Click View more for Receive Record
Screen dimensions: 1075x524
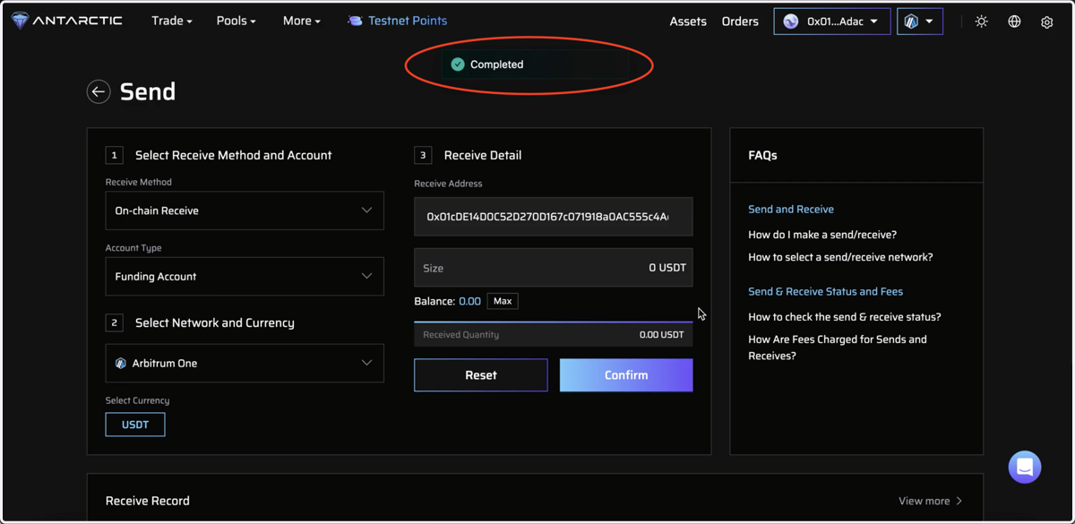(931, 501)
